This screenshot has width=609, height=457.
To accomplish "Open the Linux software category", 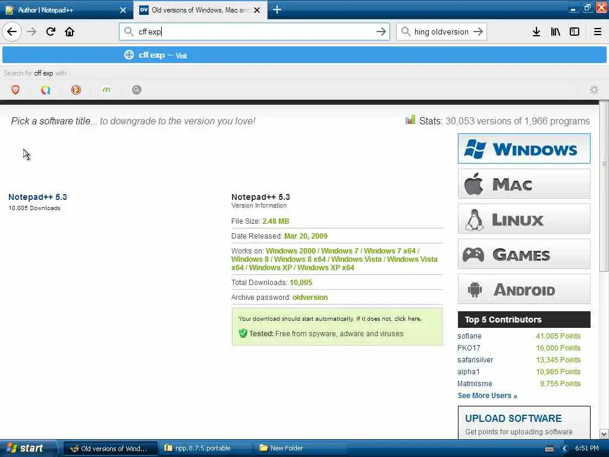I will click(524, 219).
